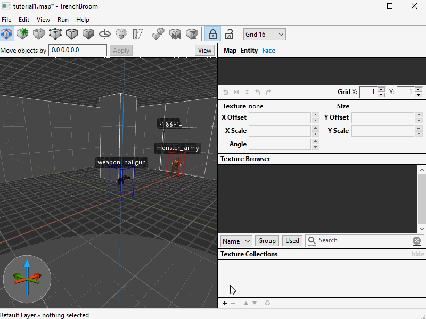The height and width of the screenshot is (319, 426).
Task: Click the Texture Browser scrollbar up arrow
Action: [x=422, y=170]
